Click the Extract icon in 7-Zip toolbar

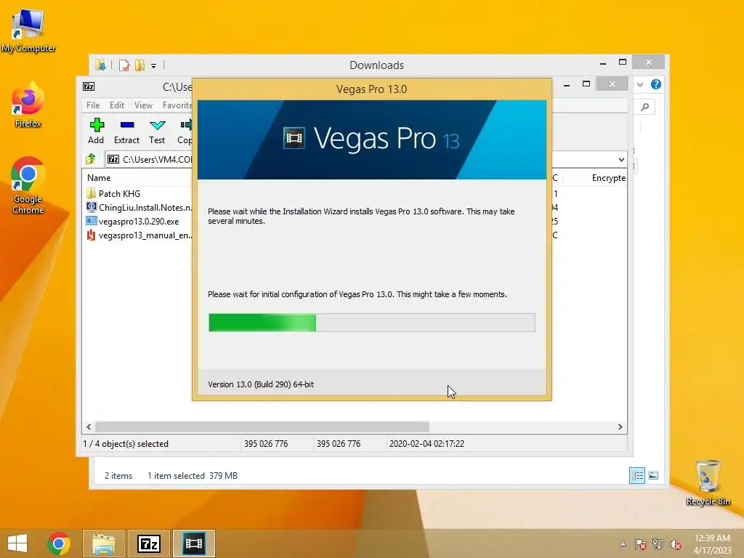click(x=126, y=125)
